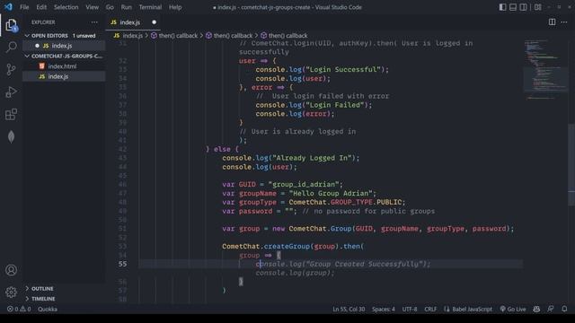Click second then() callback breadcrumb

point(234,36)
